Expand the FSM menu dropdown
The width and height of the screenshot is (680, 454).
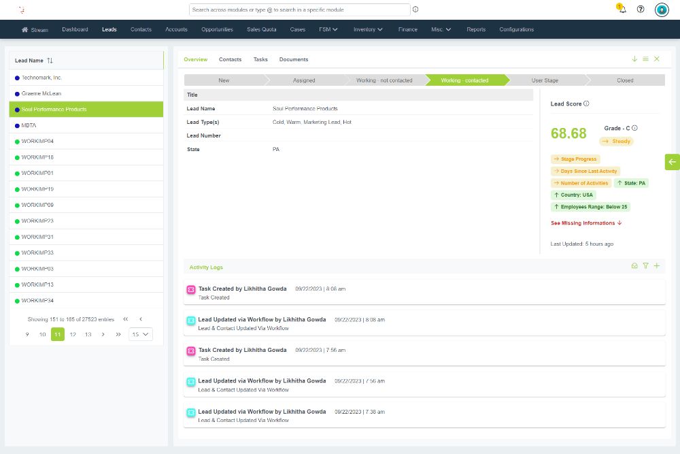tap(328, 30)
